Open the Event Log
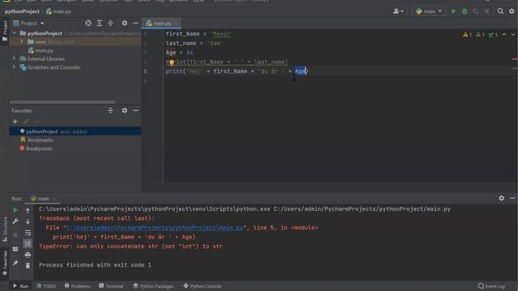 coord(491,286)
